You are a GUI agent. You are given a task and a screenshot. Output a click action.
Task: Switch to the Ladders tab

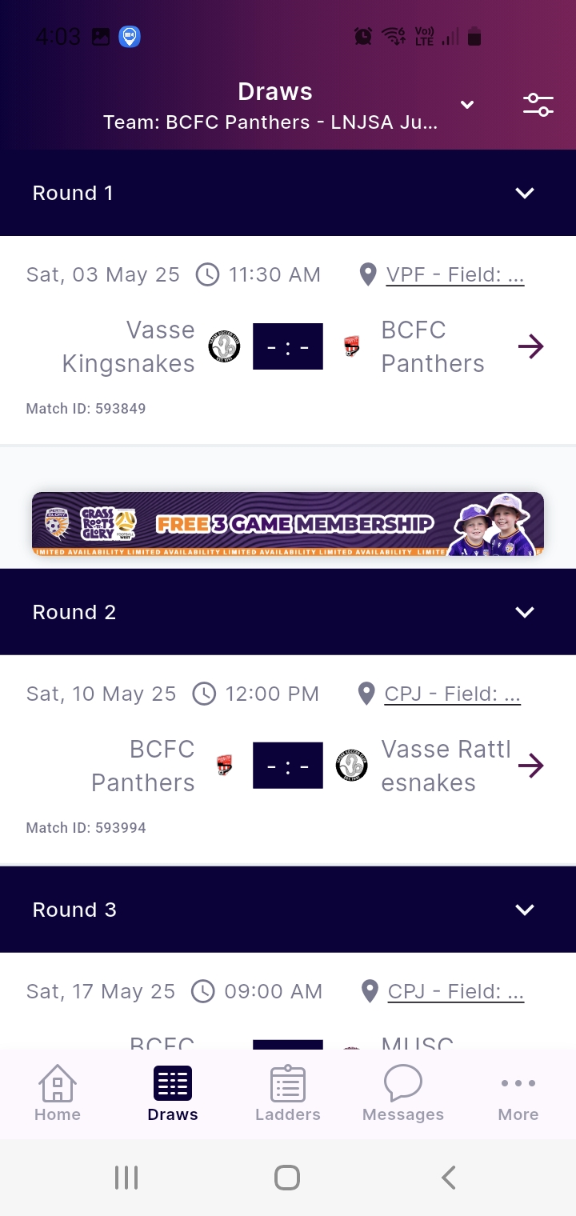tap(288, 1093)
